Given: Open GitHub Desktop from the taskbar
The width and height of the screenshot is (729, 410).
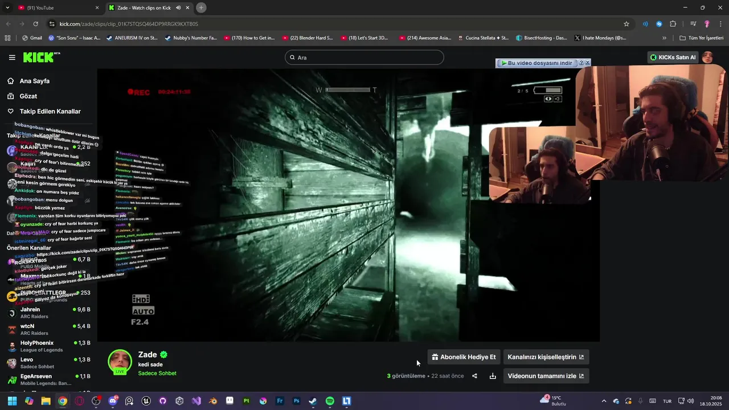Looking at the screenshot, I should [x=163, y=401].
